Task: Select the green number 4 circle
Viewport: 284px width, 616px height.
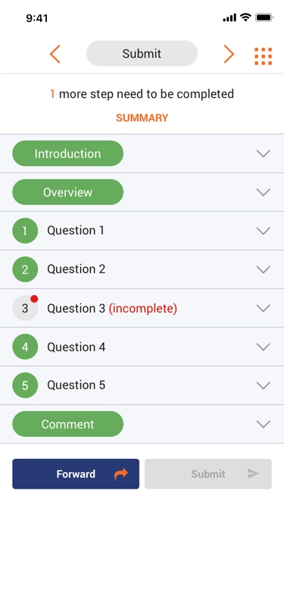Action: pos(25,347)
